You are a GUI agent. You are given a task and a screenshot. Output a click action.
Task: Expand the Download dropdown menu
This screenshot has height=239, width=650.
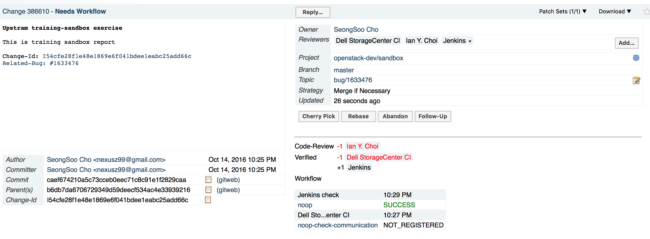click(615, 11)
